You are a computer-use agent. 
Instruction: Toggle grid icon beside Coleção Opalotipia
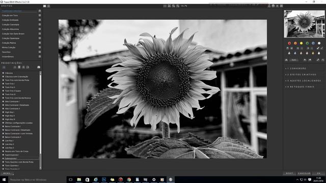point(40,38)
